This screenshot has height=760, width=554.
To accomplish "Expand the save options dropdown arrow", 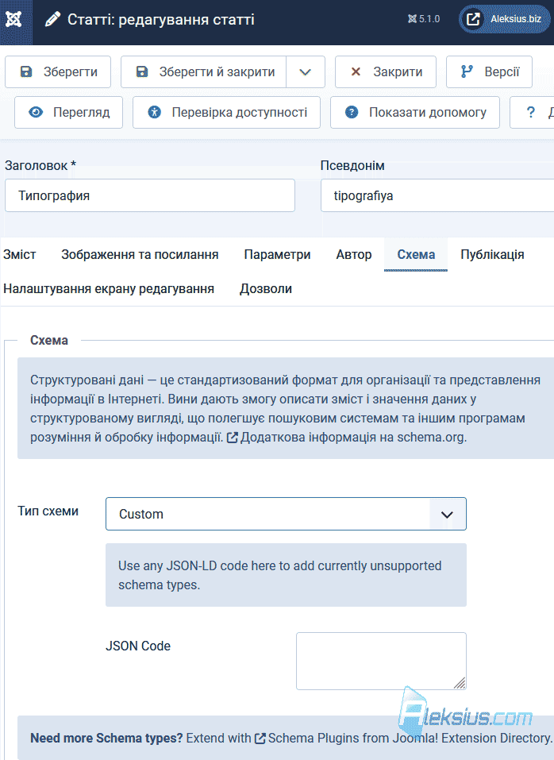I will click(305, 71).
